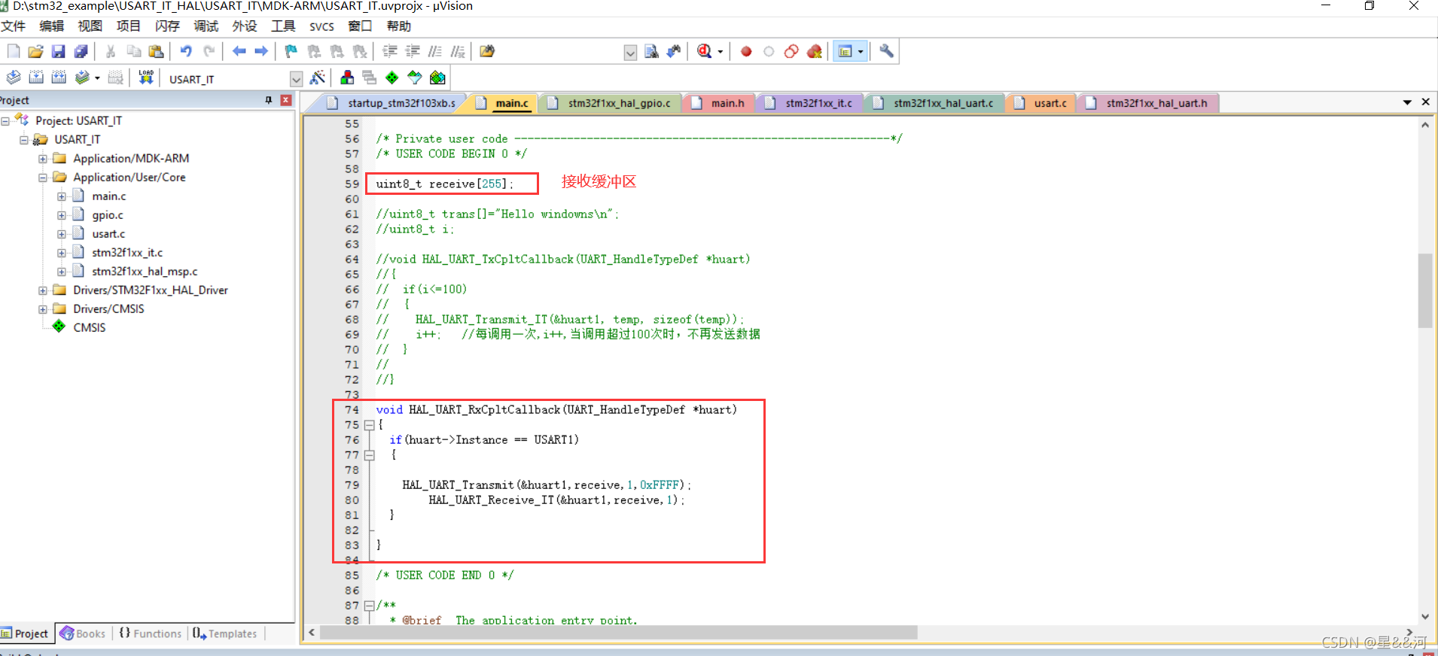Viewport: 1438px width, 656px height.
Task: Click the Save All icon
Action: point(81,51)
